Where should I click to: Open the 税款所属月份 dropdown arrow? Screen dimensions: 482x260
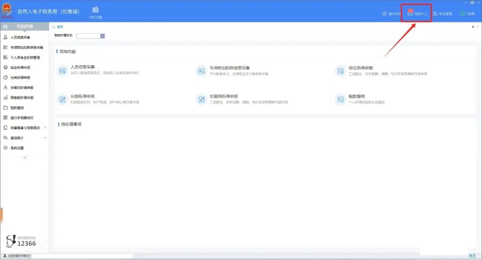click(102, 36)
